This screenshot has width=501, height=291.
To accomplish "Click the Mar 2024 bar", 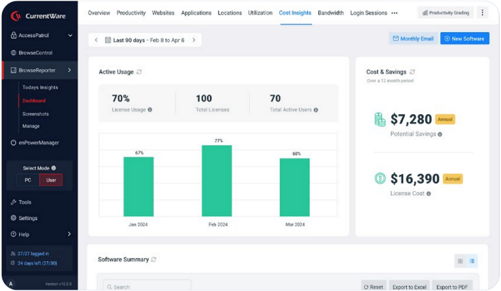I will (295, 187).
